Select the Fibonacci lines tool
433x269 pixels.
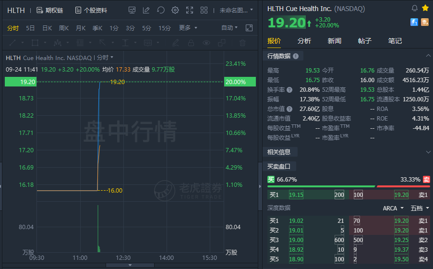(x=80, y=43)
